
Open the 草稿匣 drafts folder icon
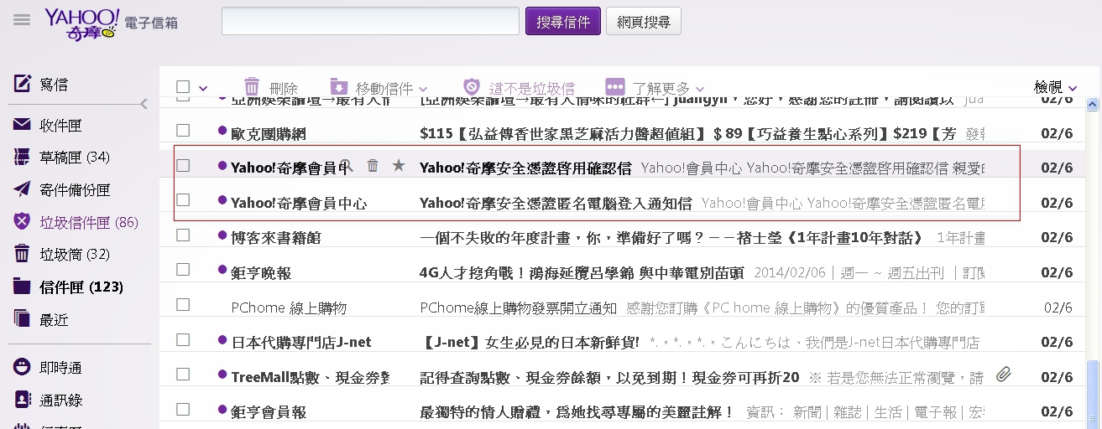point(23,157)
